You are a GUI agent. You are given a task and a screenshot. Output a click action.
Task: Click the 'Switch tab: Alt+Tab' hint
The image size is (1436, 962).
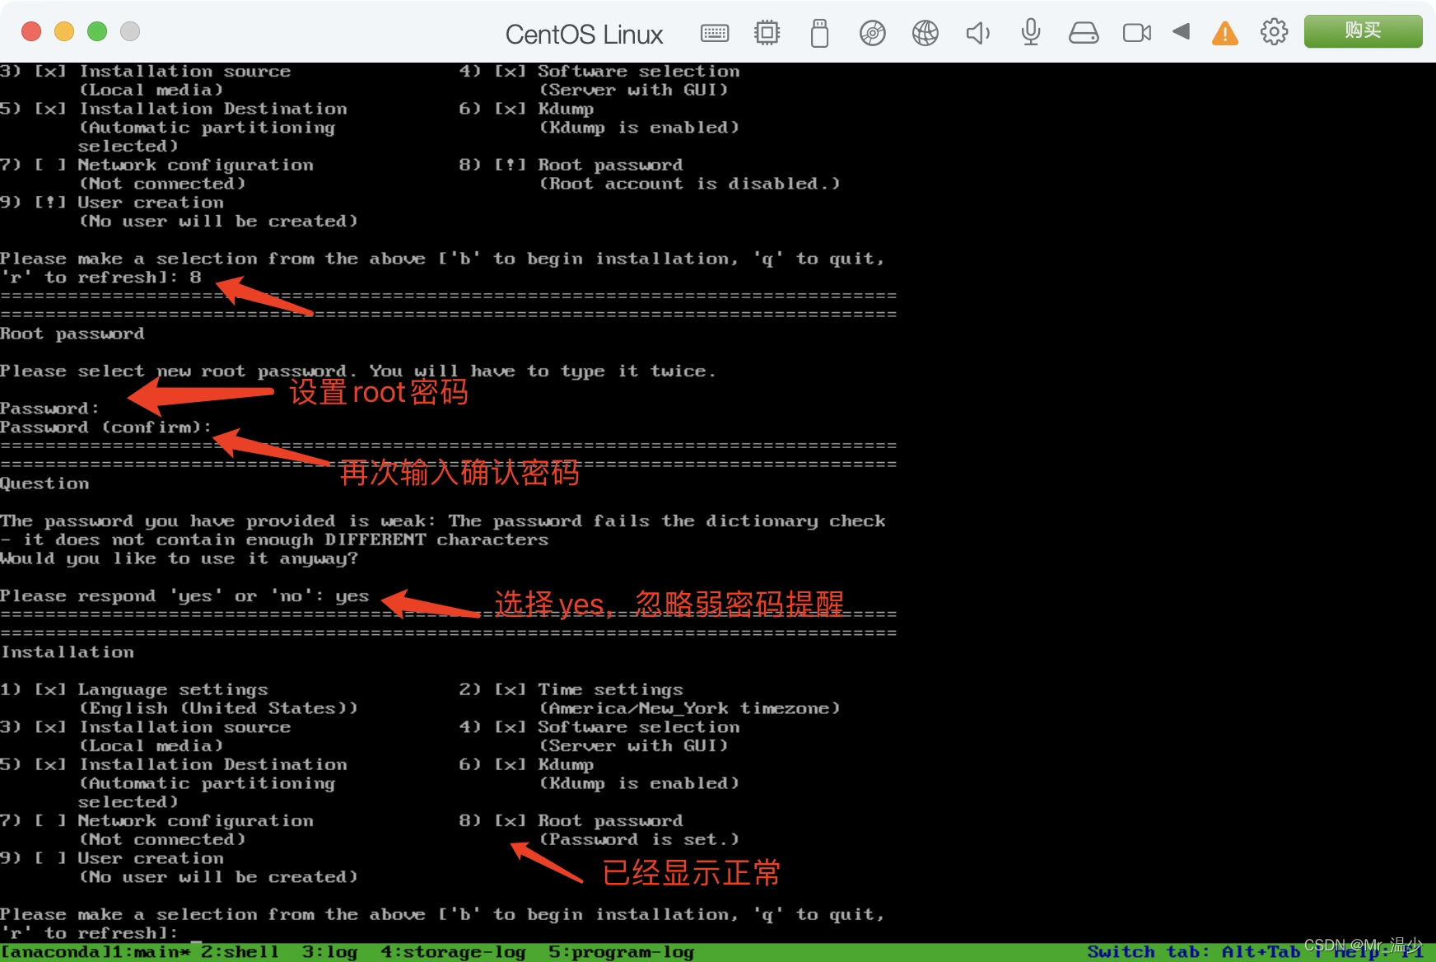coord(1193,952)
